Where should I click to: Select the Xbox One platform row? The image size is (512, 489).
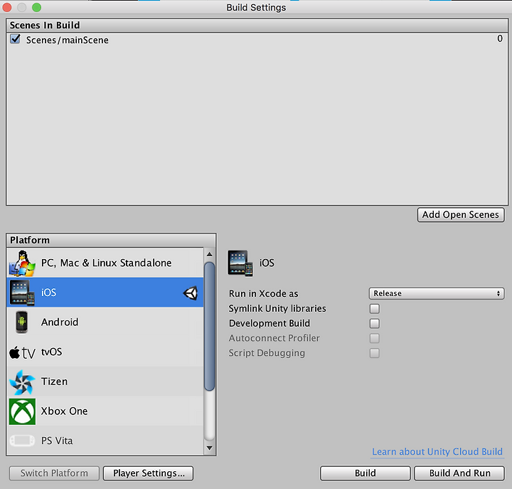click(x=105, y=411)
